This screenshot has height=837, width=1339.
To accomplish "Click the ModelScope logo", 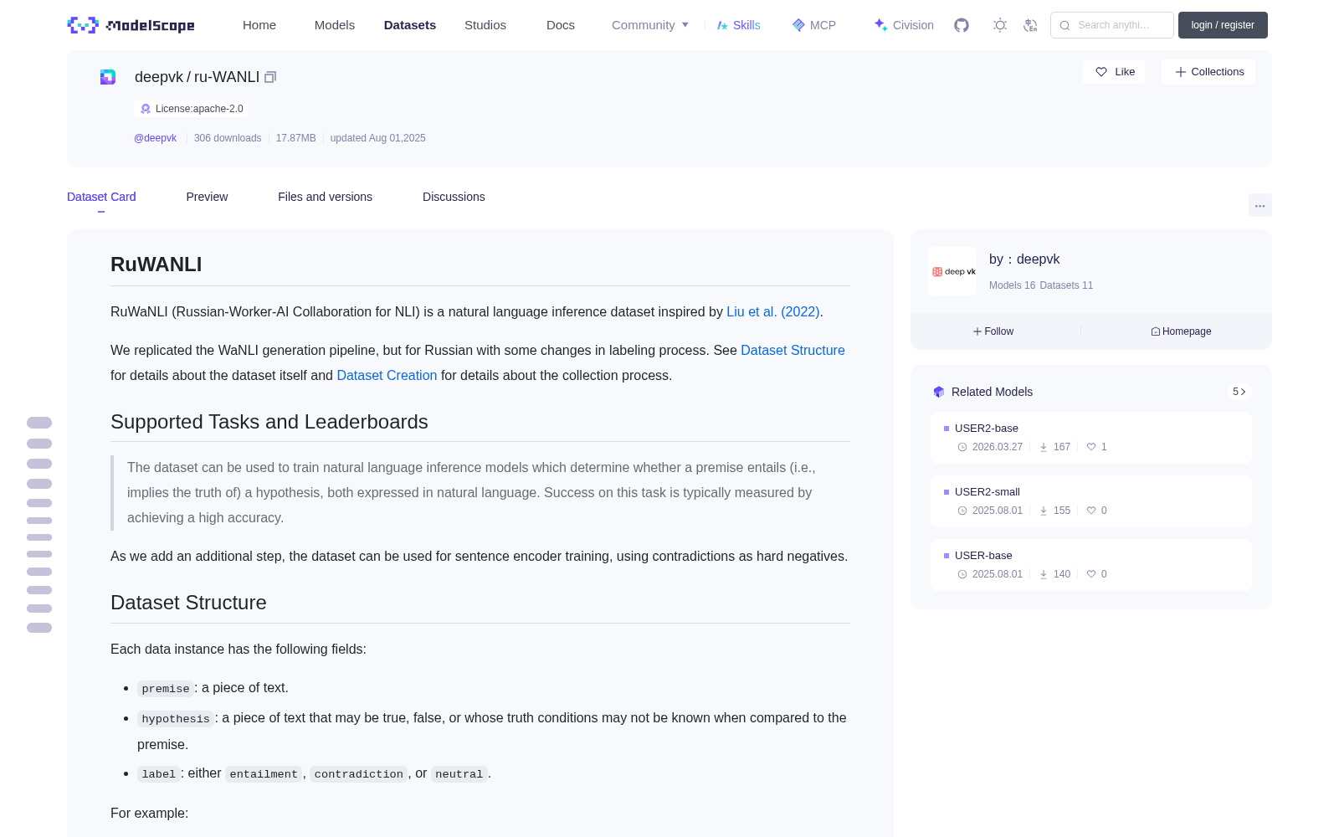I will pyautogui.click(x=131, y=25).
